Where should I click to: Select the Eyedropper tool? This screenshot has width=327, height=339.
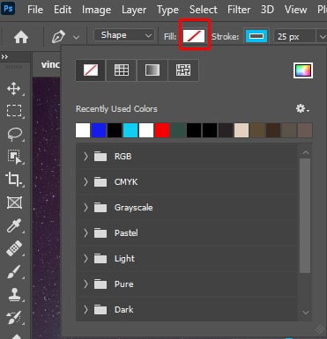(14, 225)
